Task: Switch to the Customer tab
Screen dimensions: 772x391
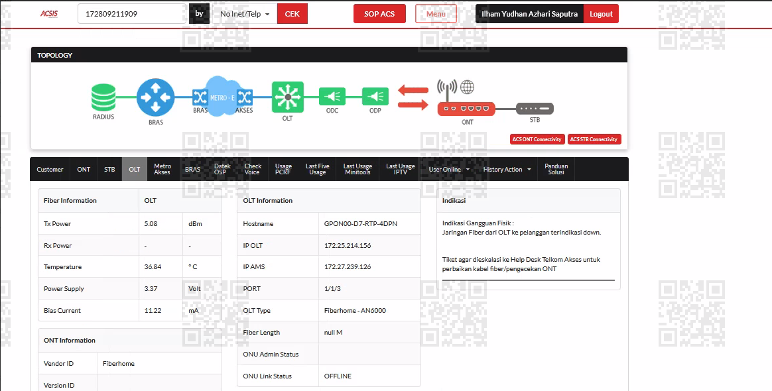Action: click(x=50, y=169)
